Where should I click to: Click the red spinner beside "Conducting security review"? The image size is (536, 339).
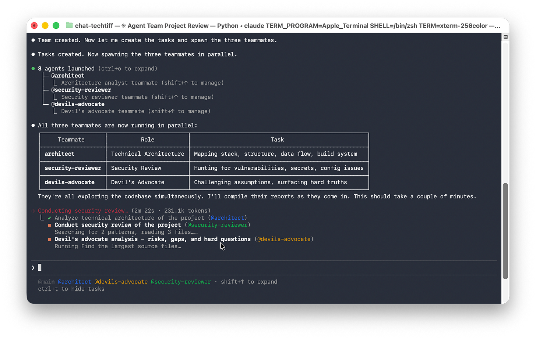tap(33, 210)
